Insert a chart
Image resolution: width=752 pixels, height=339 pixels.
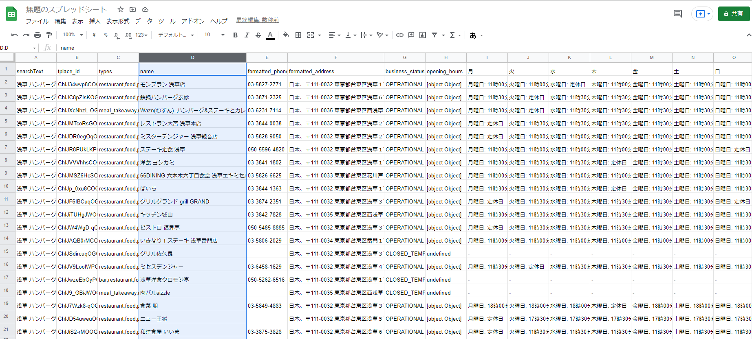[x=423, y=35]
